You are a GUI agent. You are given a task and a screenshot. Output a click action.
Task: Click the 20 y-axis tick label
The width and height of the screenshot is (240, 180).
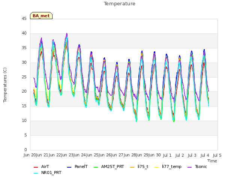coord(24,91)
